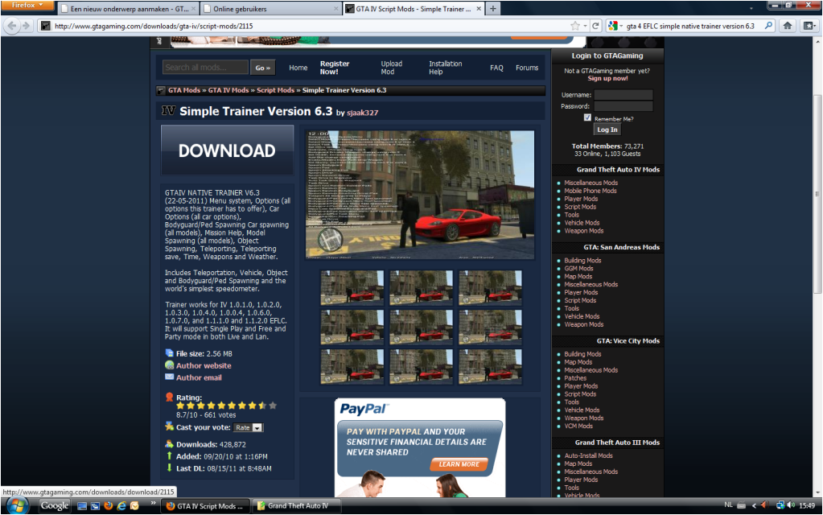Open the location bar history dropdown arrow
823x515 pixels.
click(585, 26)
